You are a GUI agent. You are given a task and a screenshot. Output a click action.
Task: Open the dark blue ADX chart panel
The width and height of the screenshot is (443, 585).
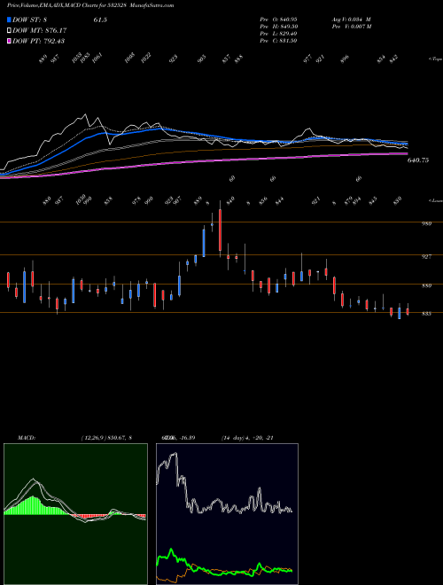tap(227, 514)
